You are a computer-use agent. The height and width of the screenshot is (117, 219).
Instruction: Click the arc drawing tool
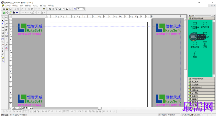(3, 45)
